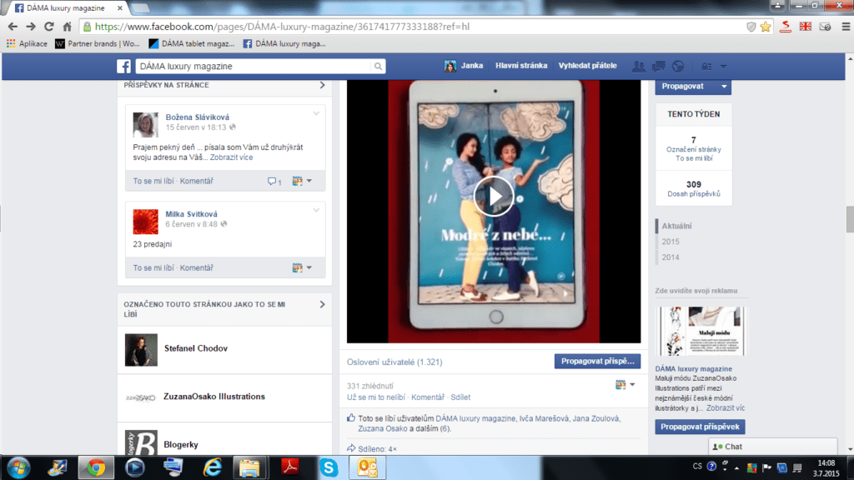Viewport: 854px width, 480px height.
Task: Bookmark page with the star icon
Action: tap(765, 26)
